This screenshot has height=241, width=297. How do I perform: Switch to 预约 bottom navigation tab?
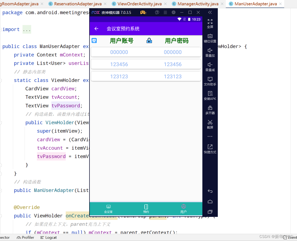pos(146,209)
